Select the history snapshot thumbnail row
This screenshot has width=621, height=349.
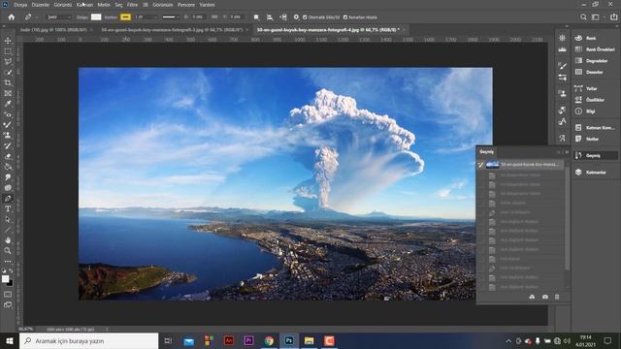pos(524,165)
